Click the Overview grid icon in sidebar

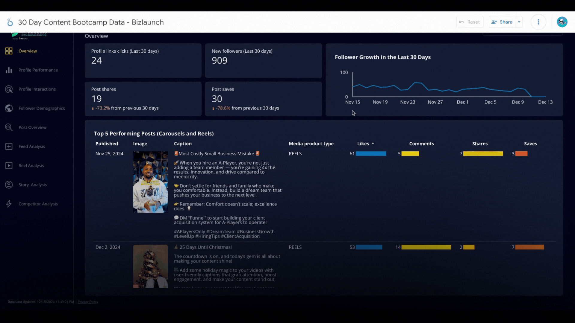tap(9, 51)
